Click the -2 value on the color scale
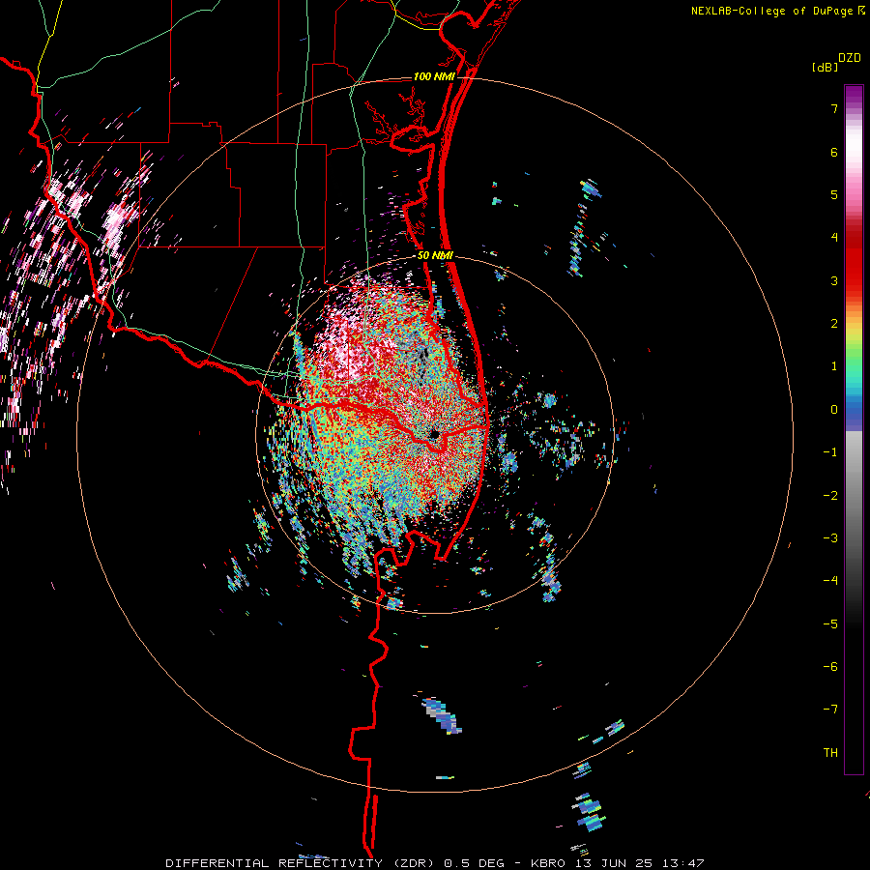The width and height of the screenshot is (870, 870). click(x=830, y=496)
